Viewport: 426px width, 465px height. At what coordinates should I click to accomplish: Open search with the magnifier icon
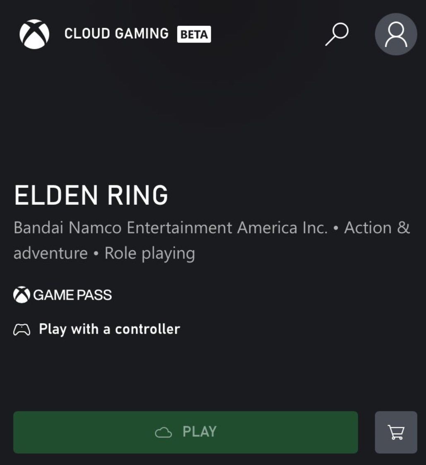coord(337,34)
